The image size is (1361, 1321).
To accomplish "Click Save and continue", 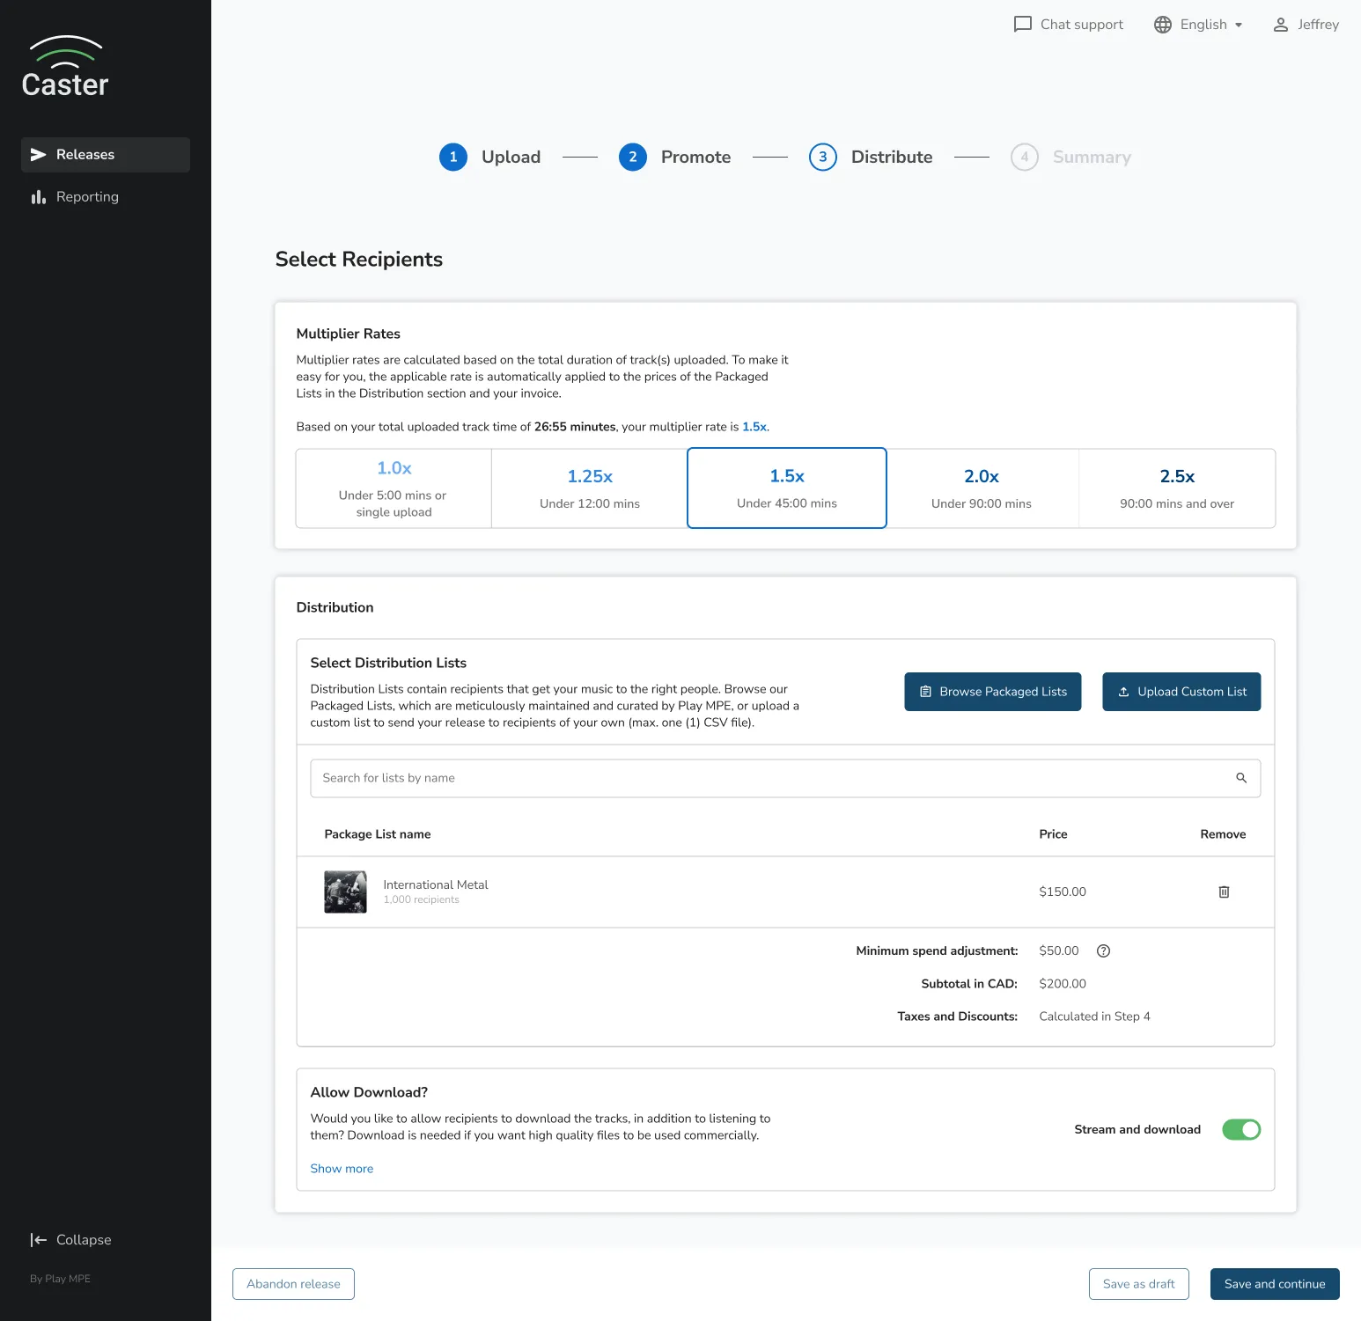I will (1274, 1284).
